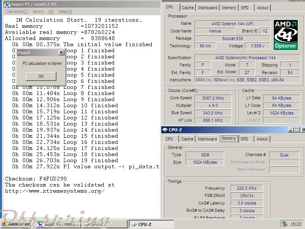
Task: Click the AMD 64 Opteron logo
Action: [286, 35]
